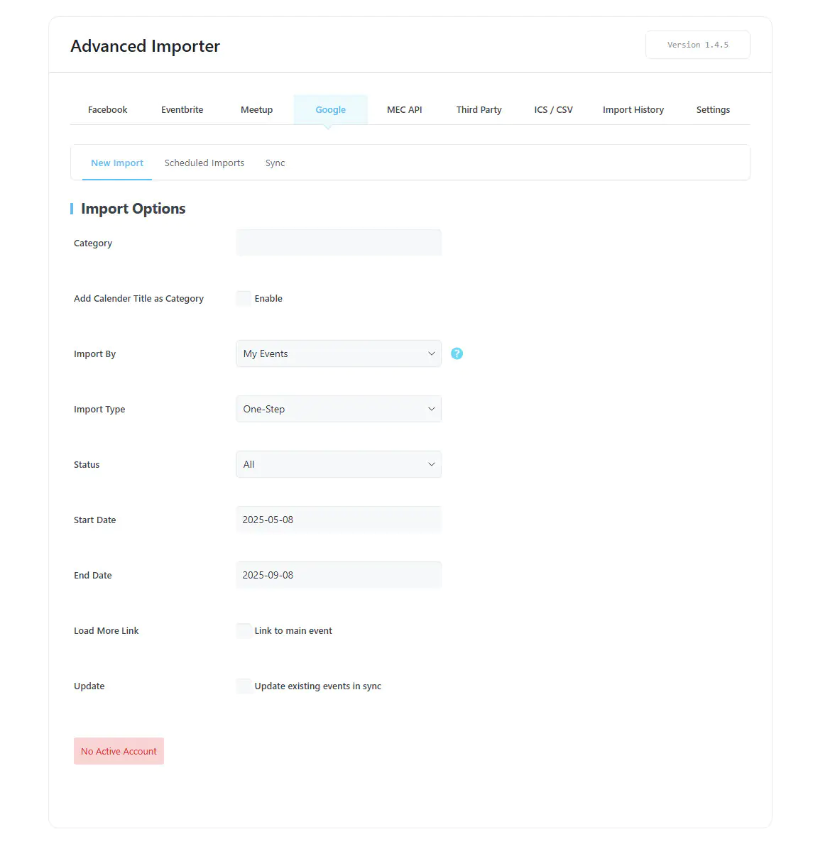Go to the MEC API tab
The image size is (830, 866).
[x=405, y=110]
